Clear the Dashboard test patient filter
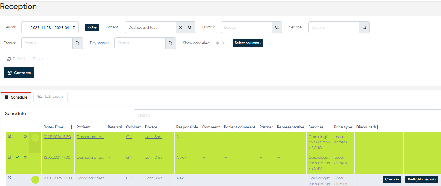This screenshot has width=441, height=186. 180,27
